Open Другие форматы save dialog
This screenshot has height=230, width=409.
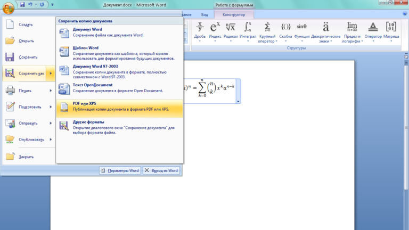click(x=119, y=127)
